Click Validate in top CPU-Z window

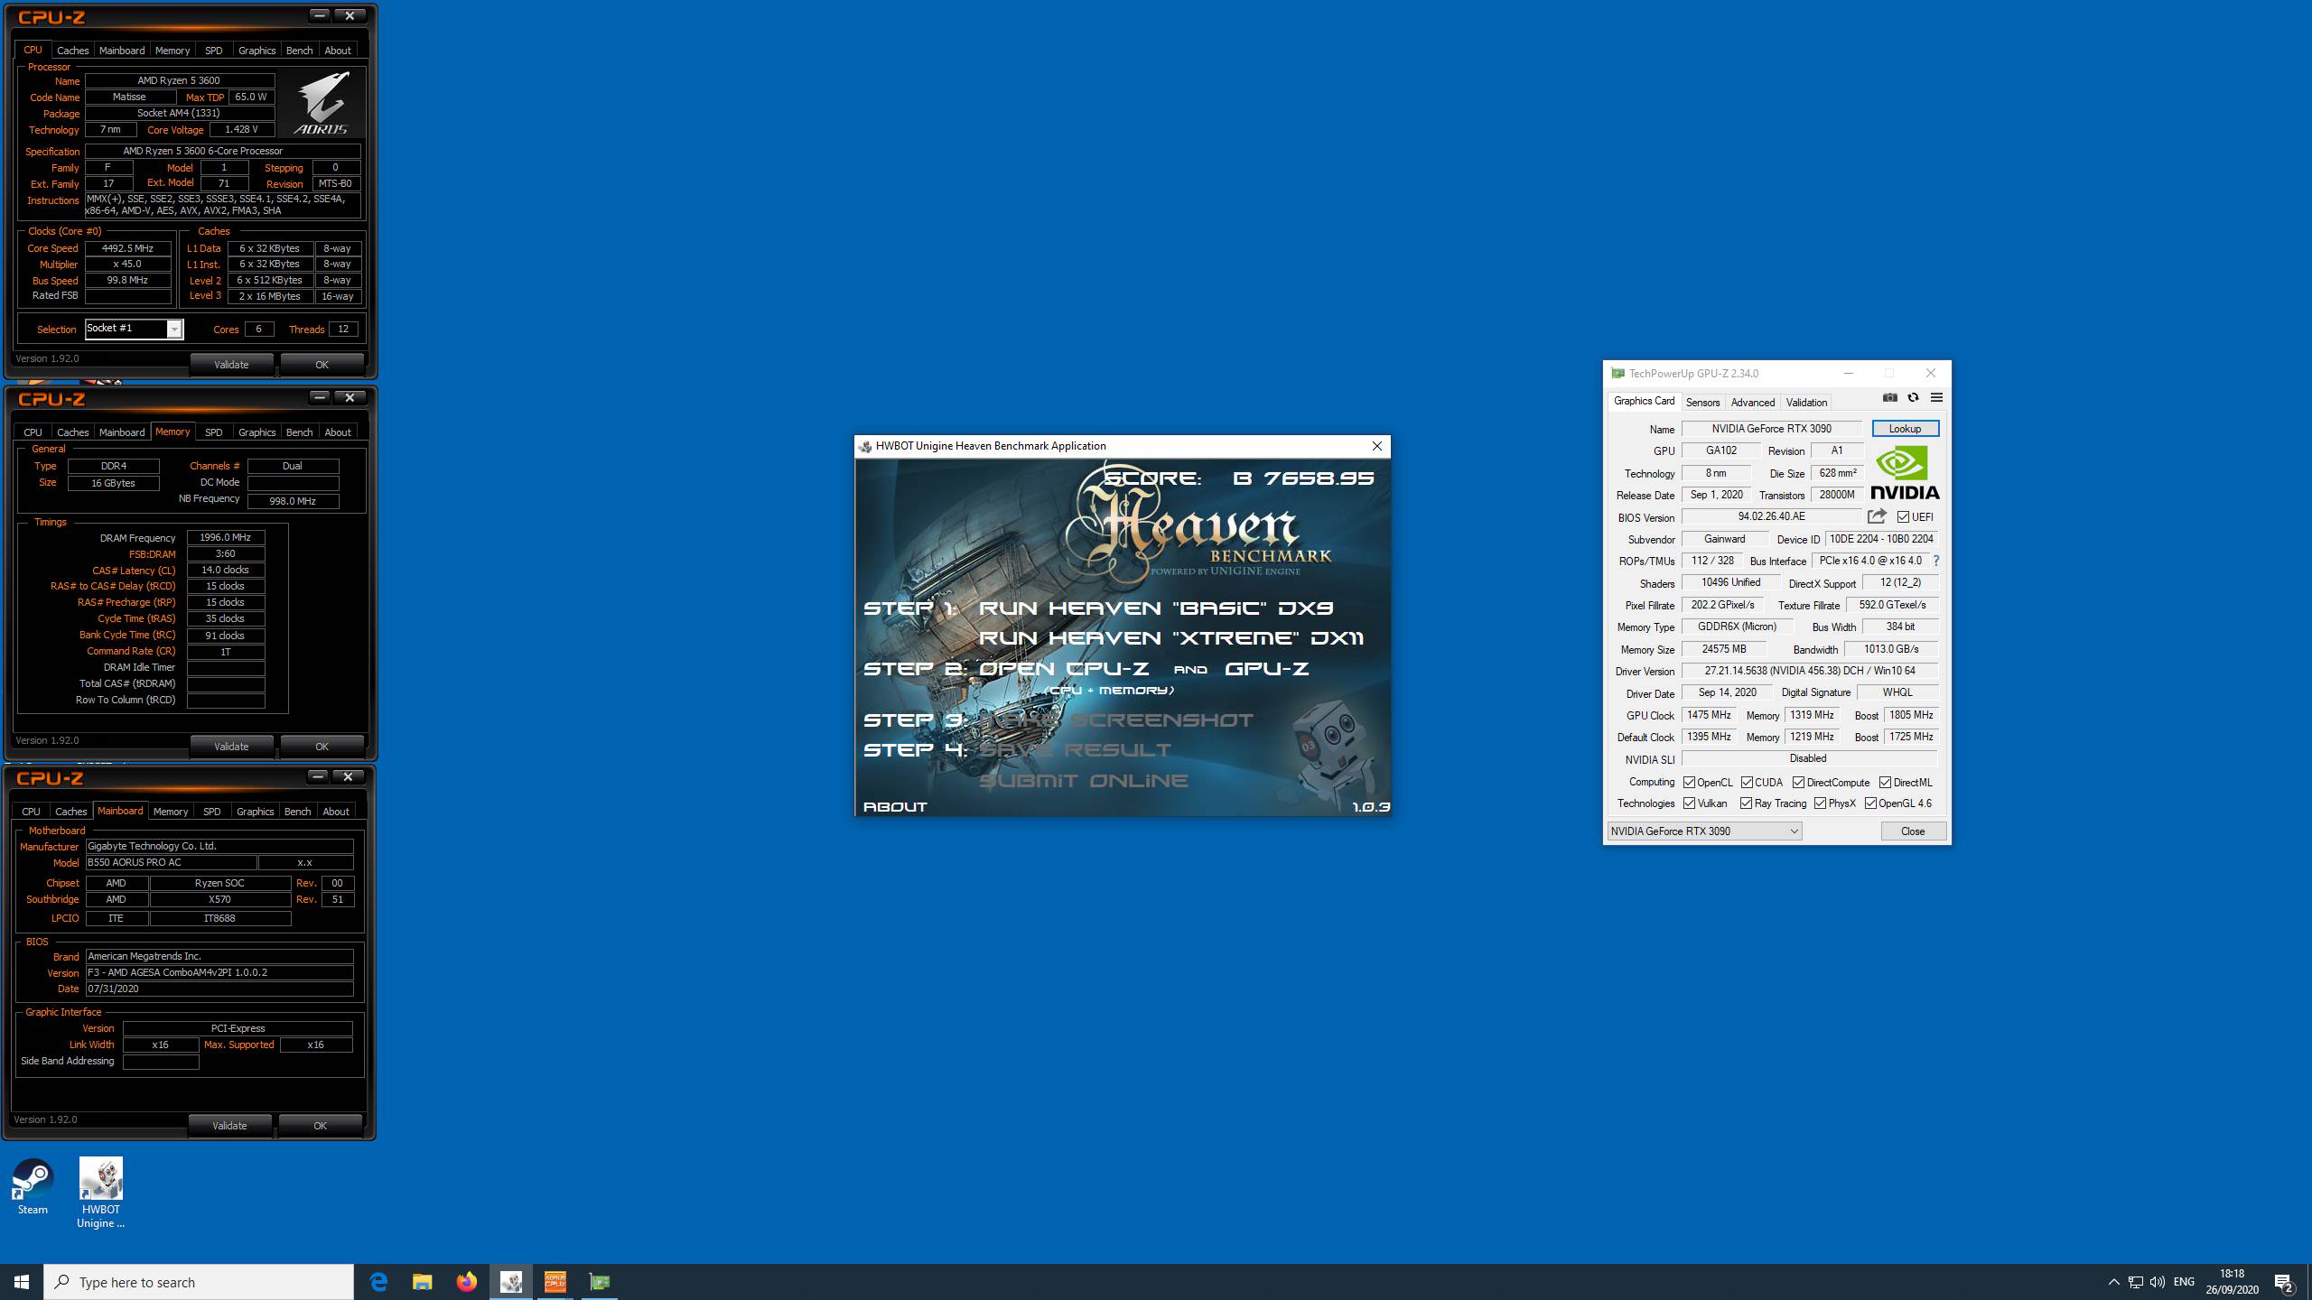(231, 365)
